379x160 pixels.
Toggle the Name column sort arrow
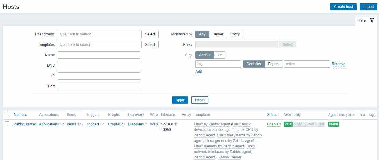(26, 115)
